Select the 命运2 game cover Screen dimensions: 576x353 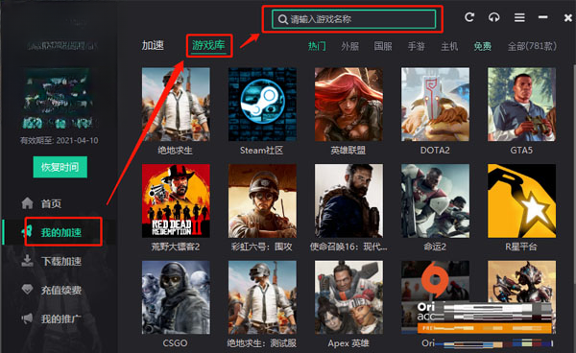click(x=435, y=200)
